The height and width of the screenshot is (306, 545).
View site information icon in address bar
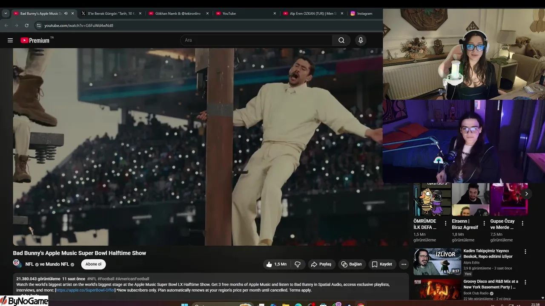tap(38, 25)
